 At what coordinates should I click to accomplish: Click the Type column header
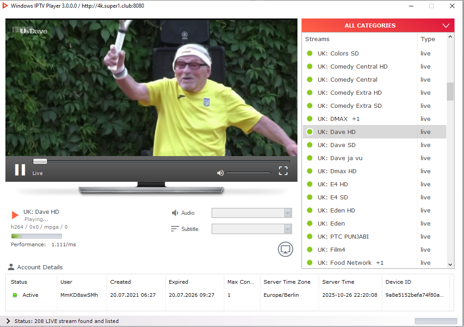click(427, 39)
